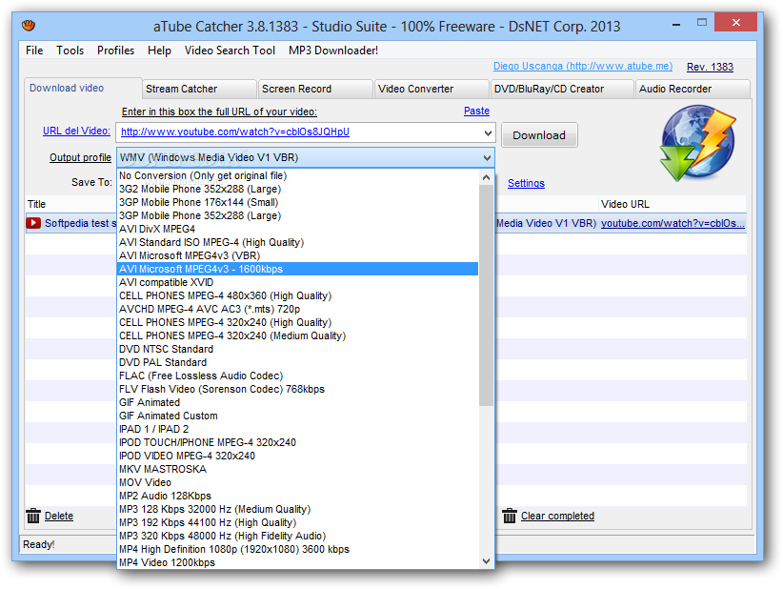Select MP4 Video 1200kbps profile
This screenshot has width=783, height=589.
coord(297,562)
